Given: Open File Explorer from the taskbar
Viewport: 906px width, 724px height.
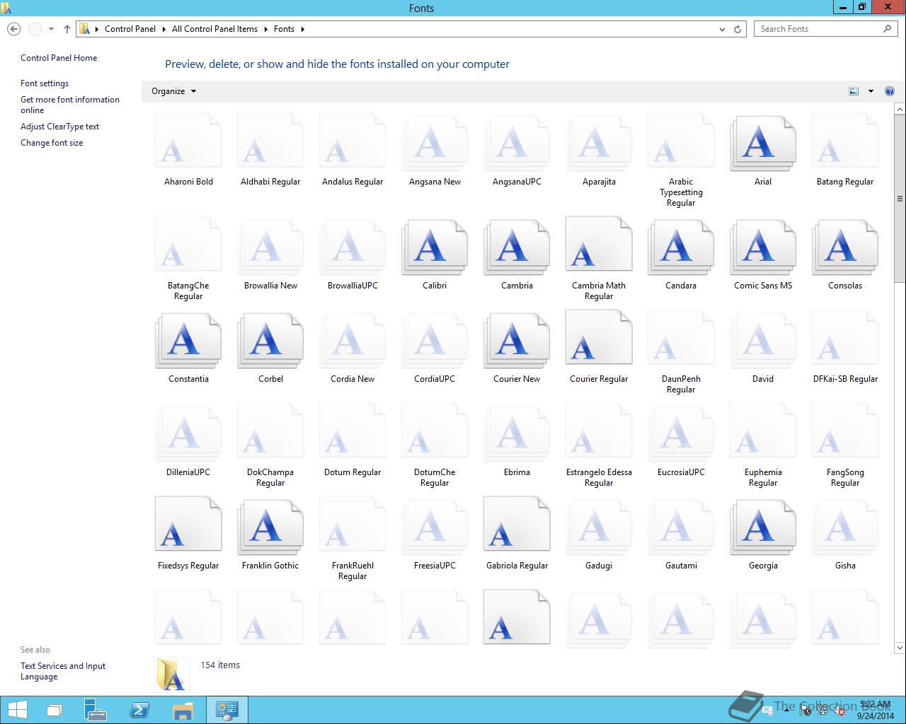Looking at the screenshot, I should [x=183, y=710].
